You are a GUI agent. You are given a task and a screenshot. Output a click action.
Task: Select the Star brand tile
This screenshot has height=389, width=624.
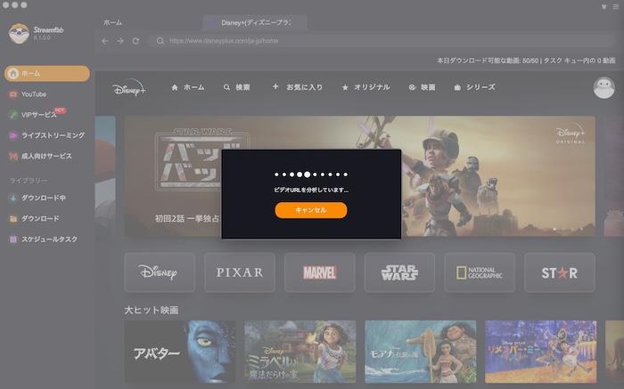tap(560, 272)
